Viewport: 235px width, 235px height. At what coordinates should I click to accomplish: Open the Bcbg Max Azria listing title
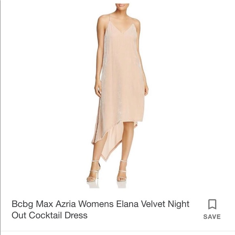[100, 209]
